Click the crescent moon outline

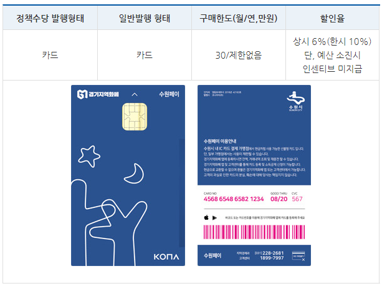[134, 174]
